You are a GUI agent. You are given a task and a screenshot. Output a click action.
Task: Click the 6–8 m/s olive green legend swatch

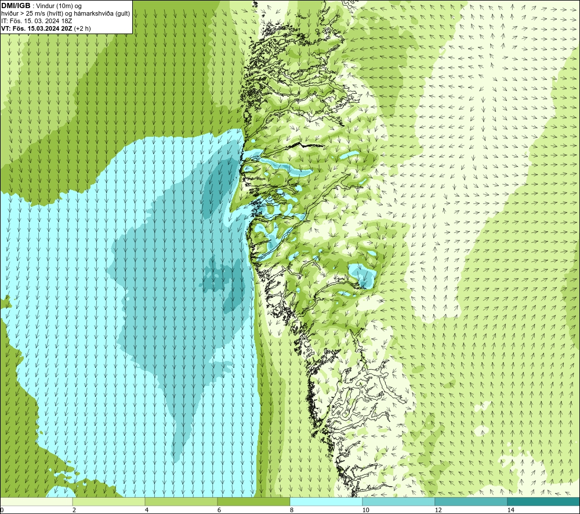(x=254, y=502)
